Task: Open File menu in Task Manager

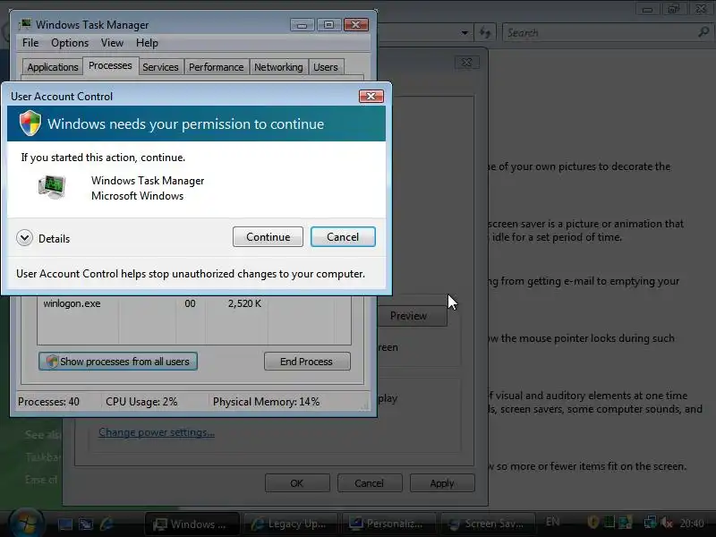Action: (30, 43)
